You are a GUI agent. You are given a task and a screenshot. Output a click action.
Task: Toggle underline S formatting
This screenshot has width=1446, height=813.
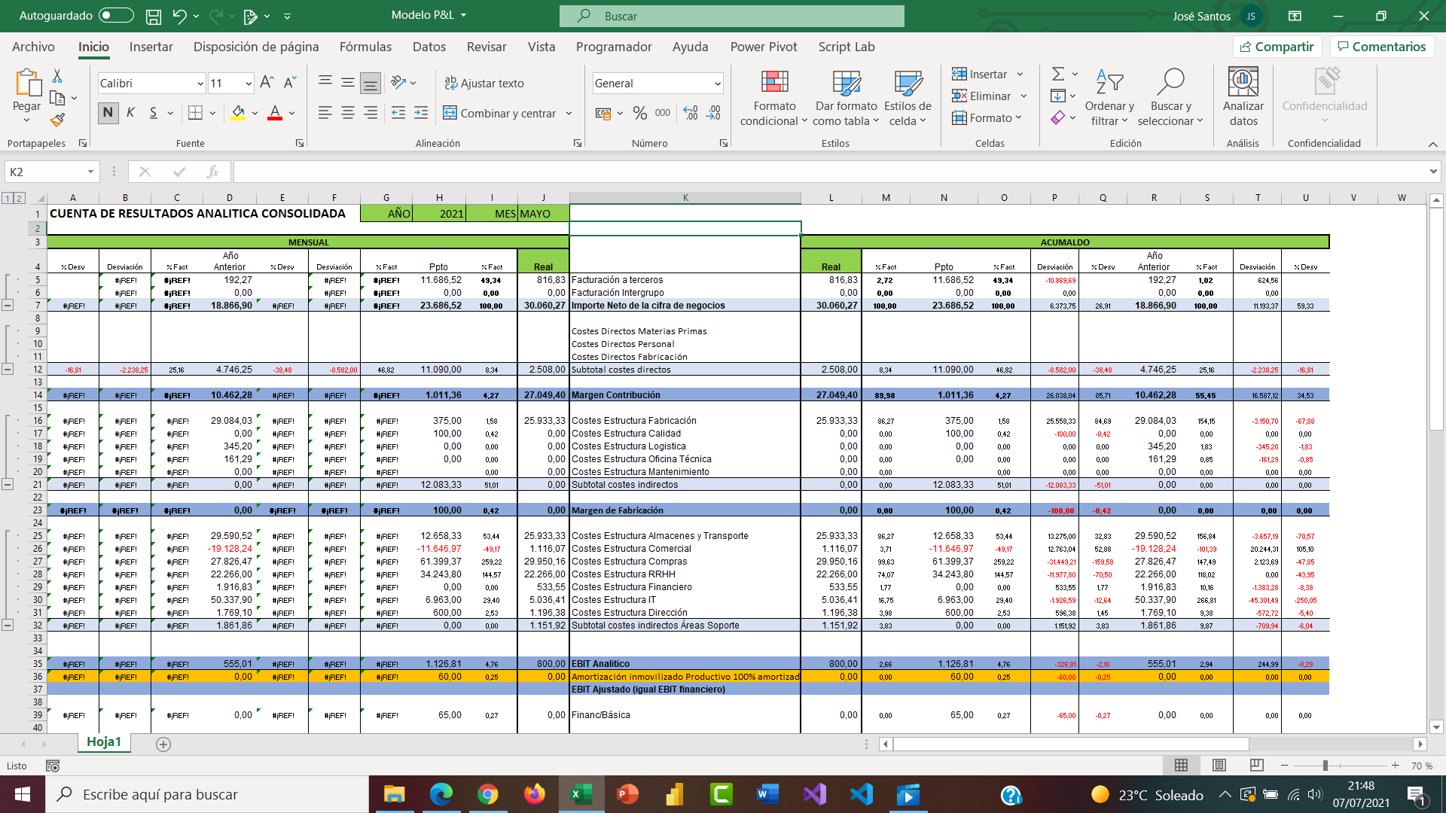pos(154,113)
